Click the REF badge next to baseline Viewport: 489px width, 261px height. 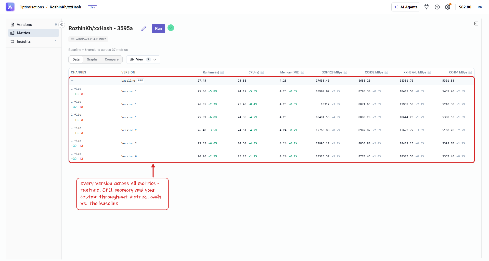coord(140,81)
